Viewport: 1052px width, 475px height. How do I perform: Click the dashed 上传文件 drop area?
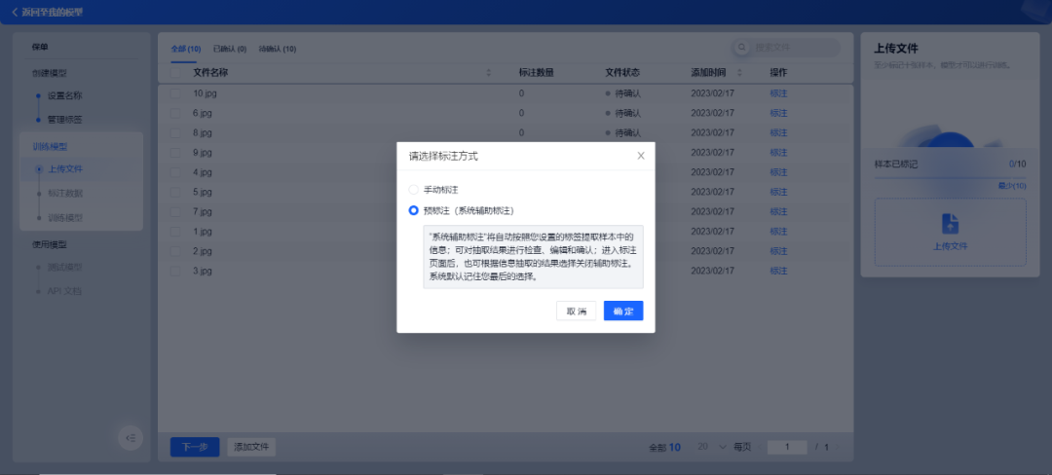coord(950,232)
